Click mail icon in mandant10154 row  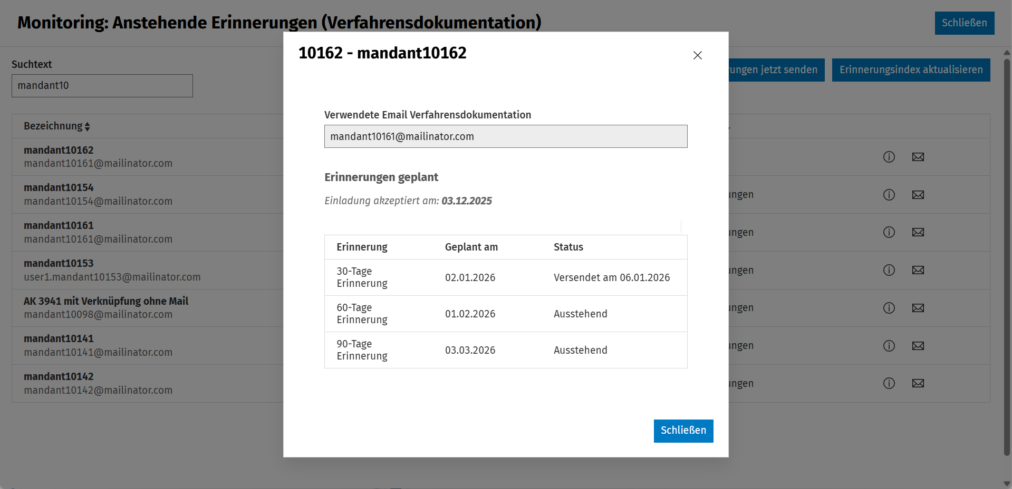[x=918, y=195]
